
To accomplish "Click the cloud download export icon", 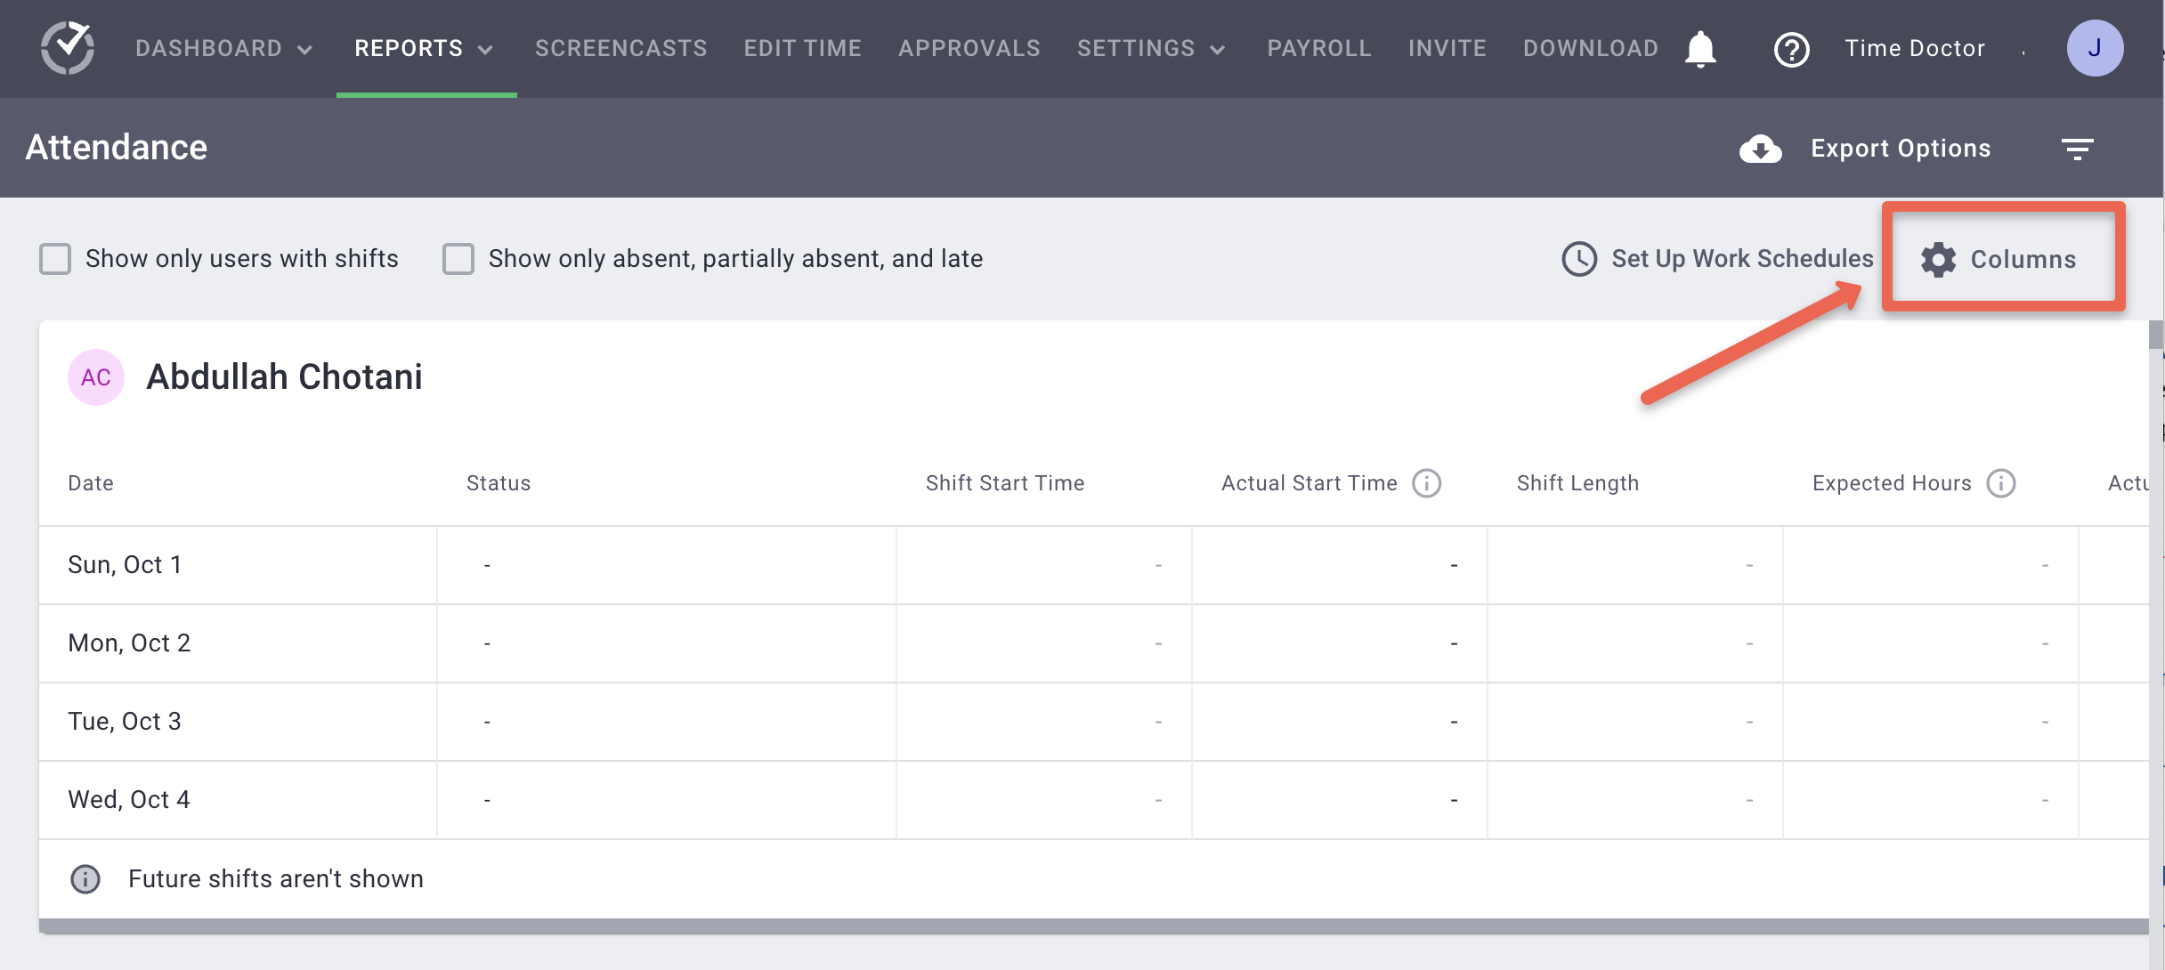I will coord(1760,149).
